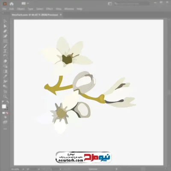Open the File menu
Image resolution: width=171 pixels, height=171 pixels.
[x=4, y=9]
